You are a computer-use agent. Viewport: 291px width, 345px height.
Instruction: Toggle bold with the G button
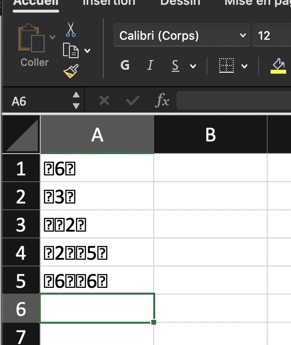pos(125,65)
